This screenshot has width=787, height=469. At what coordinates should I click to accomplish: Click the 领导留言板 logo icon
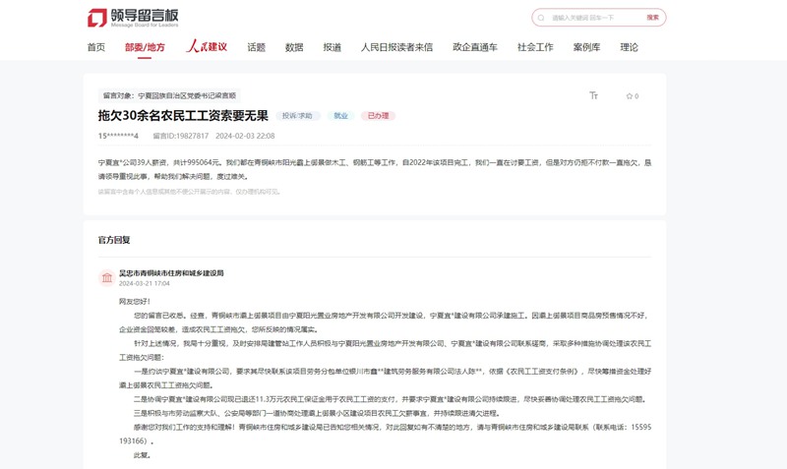pyautogui.click(x=97, y=18)
